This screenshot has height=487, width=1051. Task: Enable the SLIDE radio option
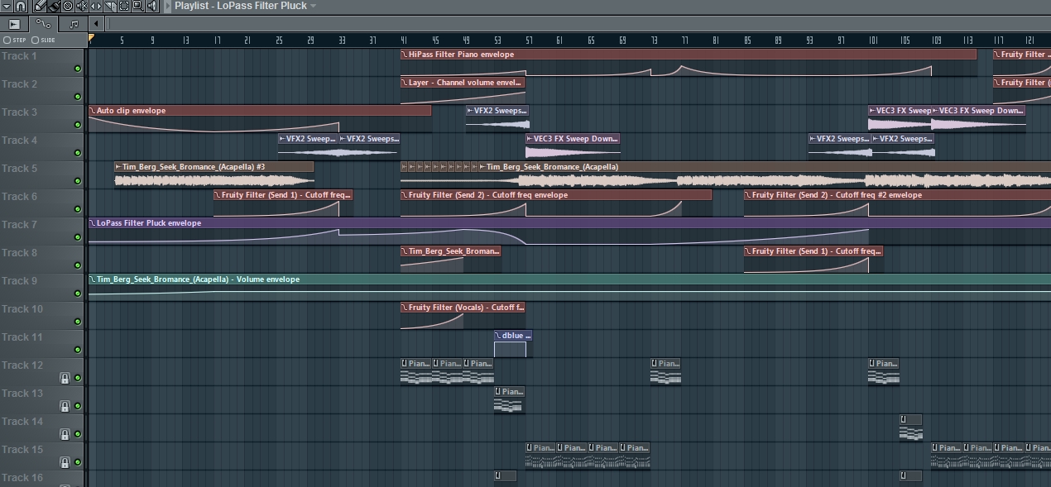pyautogui.click(x=36, y=40)
